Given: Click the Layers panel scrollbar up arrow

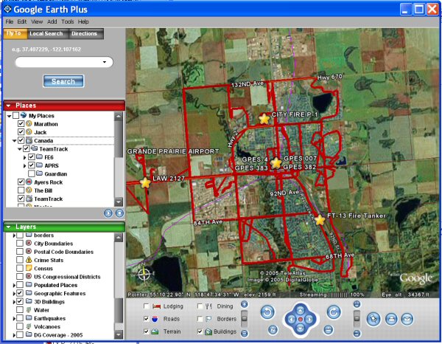Looking at the screenshot, I should pos(119,238).
